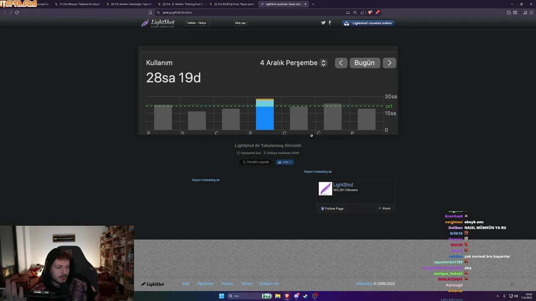Click the left-hand Report misleading ad link
The height and width of the screenshot is (301, 536).
pos(206,180)
